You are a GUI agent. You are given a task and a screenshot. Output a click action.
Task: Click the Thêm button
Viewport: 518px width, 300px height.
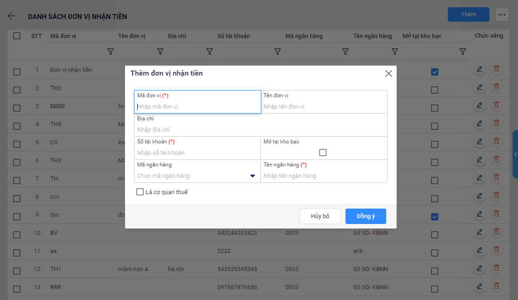point(469,14)
